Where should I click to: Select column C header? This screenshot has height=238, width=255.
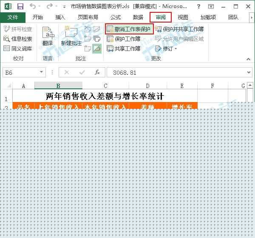(x=105, y=86)
